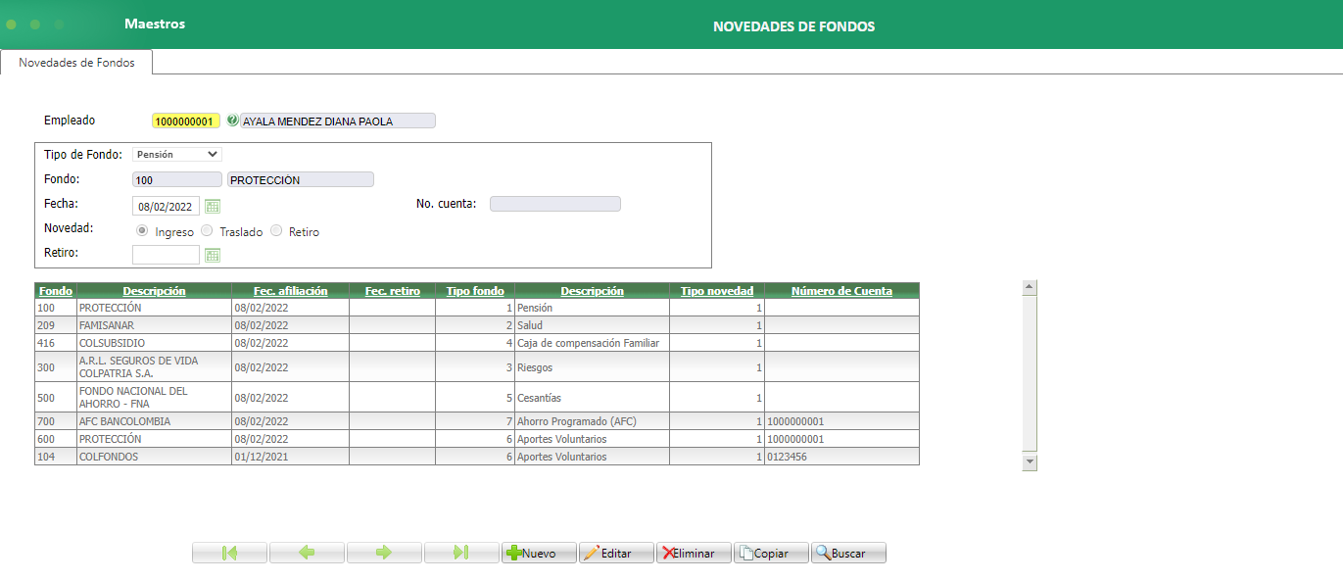Open the calendar picker next to Retiro

(x=212, y=255)
